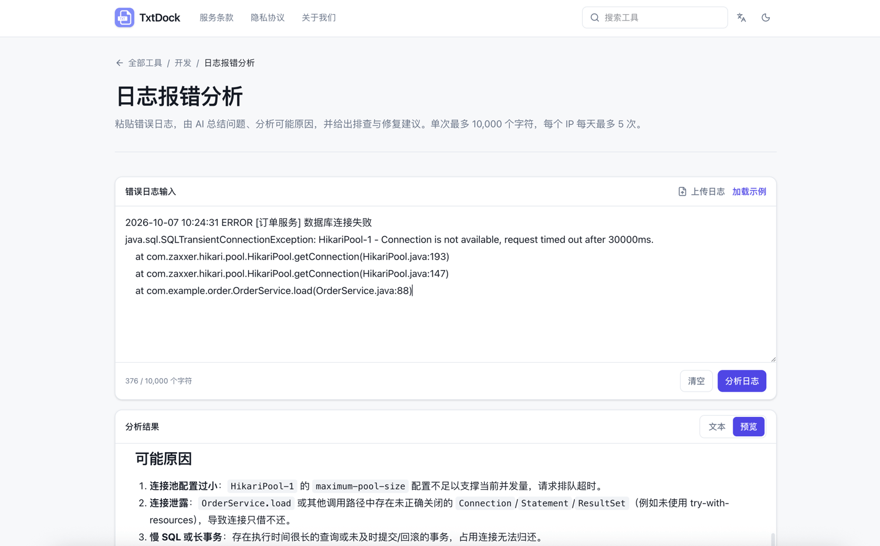This screenshot has width=880, height=546.
Task: Click the 分析结果 panel title
Action: (x=142, y=427)
